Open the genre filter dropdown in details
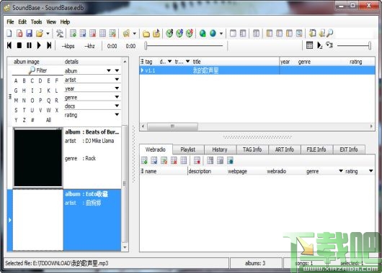This screenshot has height=273, width=382. [x=117, y=97]
